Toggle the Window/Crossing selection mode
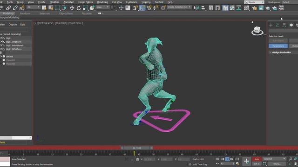The height and width of the screenshot is (167, 298). [64, 8]
